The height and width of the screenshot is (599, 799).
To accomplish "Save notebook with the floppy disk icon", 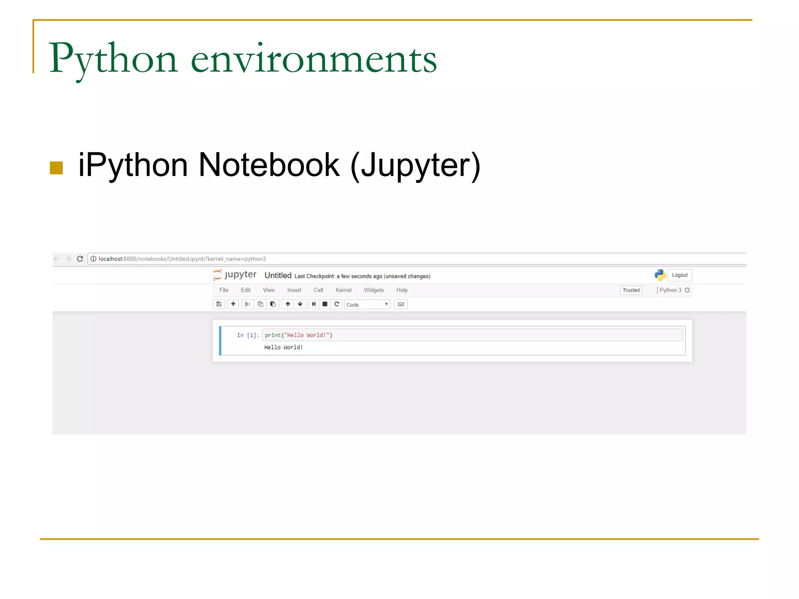I will click(219, 304).
